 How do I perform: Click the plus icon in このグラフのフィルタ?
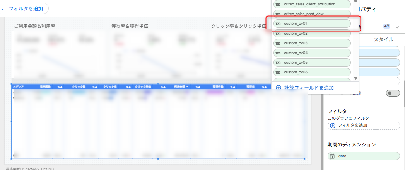click(333, 126)
